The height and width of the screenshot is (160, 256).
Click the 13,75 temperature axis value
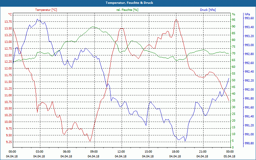(8, 22)
